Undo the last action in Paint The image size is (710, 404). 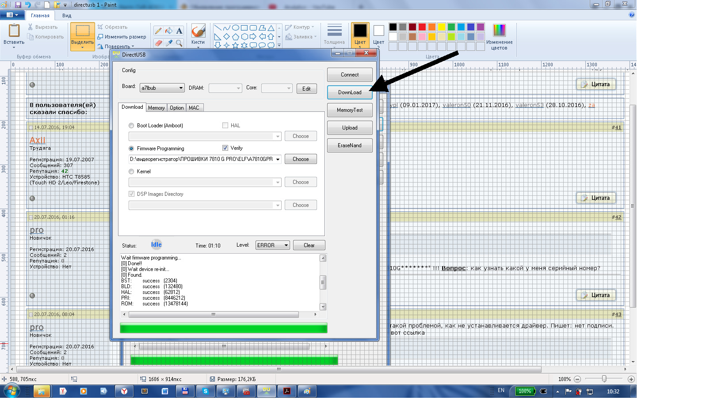(28, 5)
